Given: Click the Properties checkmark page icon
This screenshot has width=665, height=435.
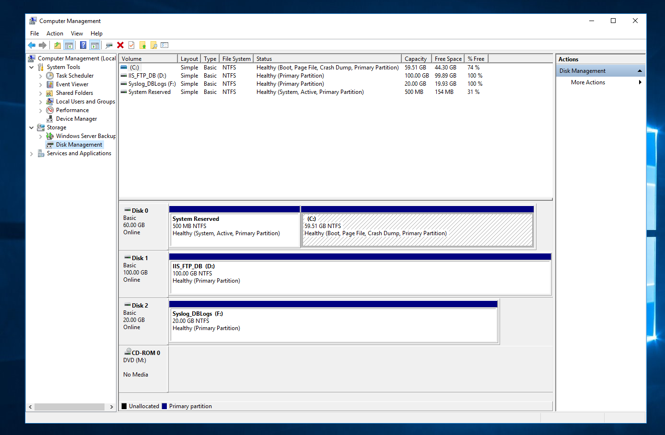Looking at the screenshot, I should (131, 45).
